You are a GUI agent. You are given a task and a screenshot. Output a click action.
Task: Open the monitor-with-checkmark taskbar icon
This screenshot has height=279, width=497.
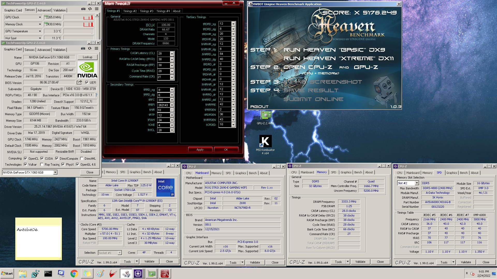[x=61, y=274]
